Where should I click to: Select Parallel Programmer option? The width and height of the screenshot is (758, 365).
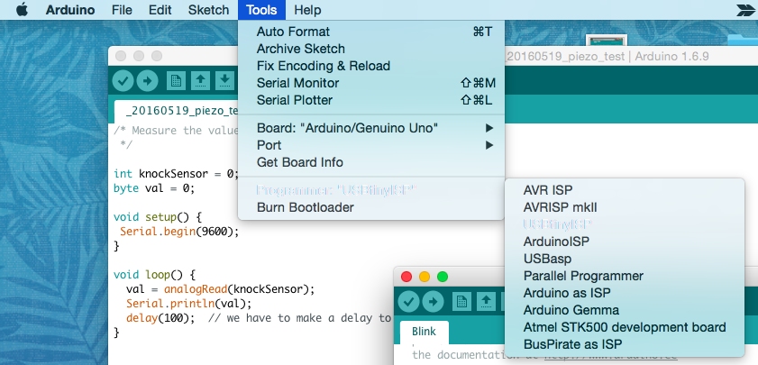(624, 276)
